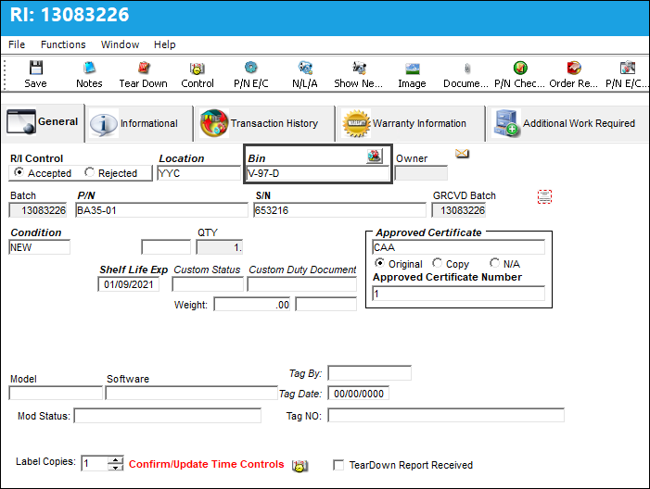Click the Label Copies number field
The image size is (650, 489).
95,463
